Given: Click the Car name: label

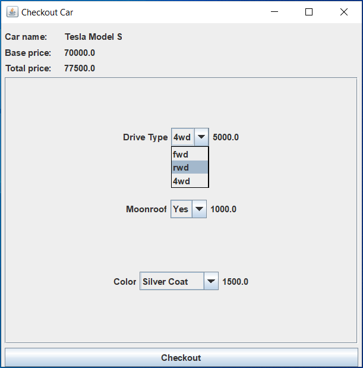Looking at the screenshot, I should [x=26, y=37].
